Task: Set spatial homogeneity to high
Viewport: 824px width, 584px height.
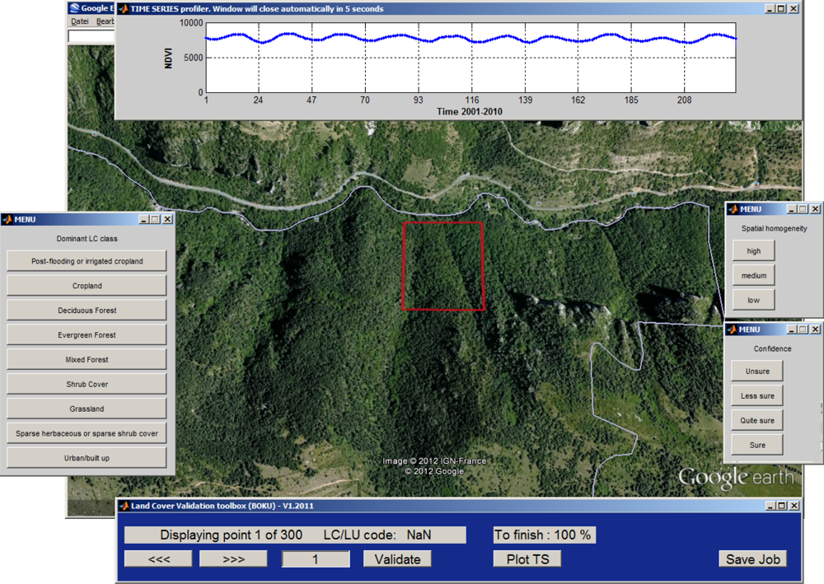Action: click(x=753, y=251)
